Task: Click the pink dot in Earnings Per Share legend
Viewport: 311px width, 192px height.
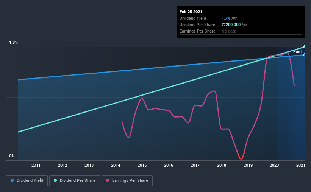Action: (x=108, y=181)
